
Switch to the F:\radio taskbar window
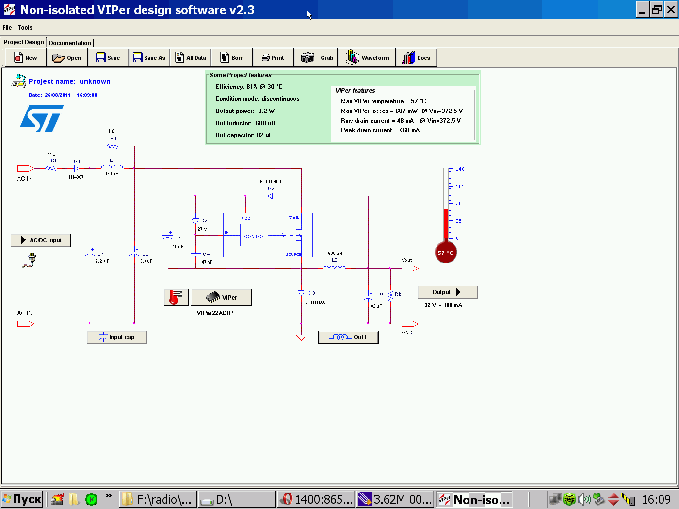click(x=158, y=499)
